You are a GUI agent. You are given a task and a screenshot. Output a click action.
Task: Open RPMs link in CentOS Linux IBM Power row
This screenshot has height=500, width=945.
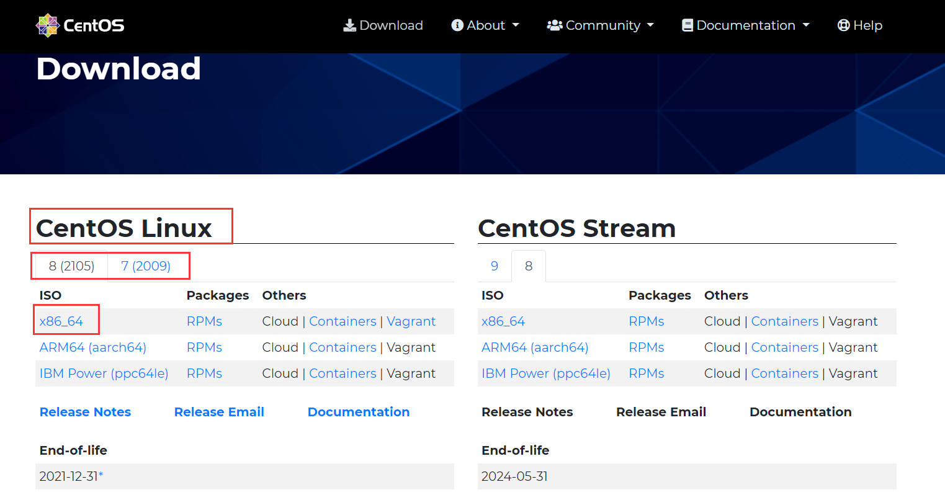pos(204,373)
